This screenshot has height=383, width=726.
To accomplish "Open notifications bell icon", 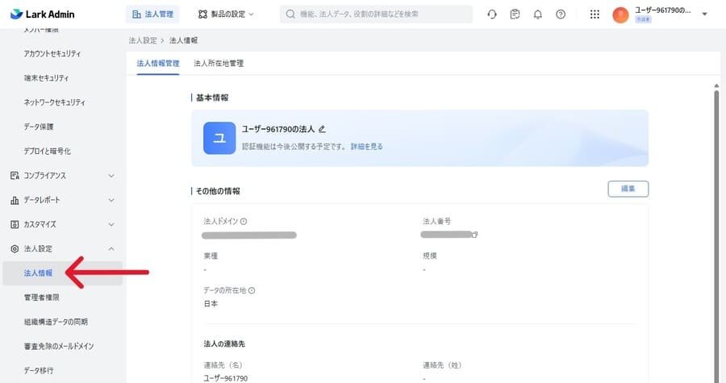I will pyautogui.click(x=537, y=15).
